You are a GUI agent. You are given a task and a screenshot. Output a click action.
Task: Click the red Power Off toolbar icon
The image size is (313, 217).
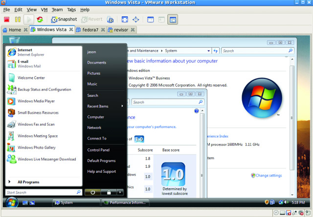click(x=6, y=20)
